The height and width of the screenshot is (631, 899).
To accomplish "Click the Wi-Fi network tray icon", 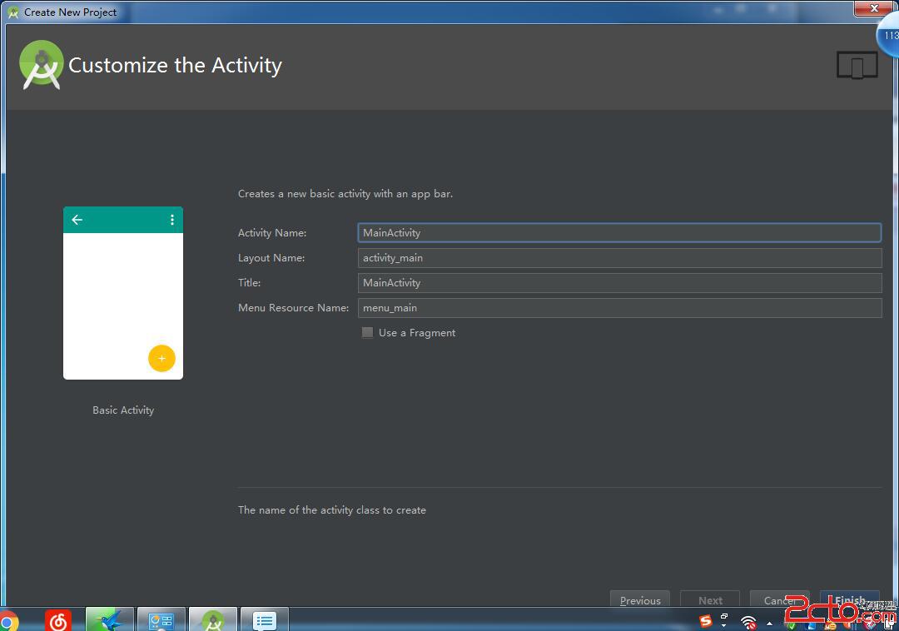I will [748, 623].
